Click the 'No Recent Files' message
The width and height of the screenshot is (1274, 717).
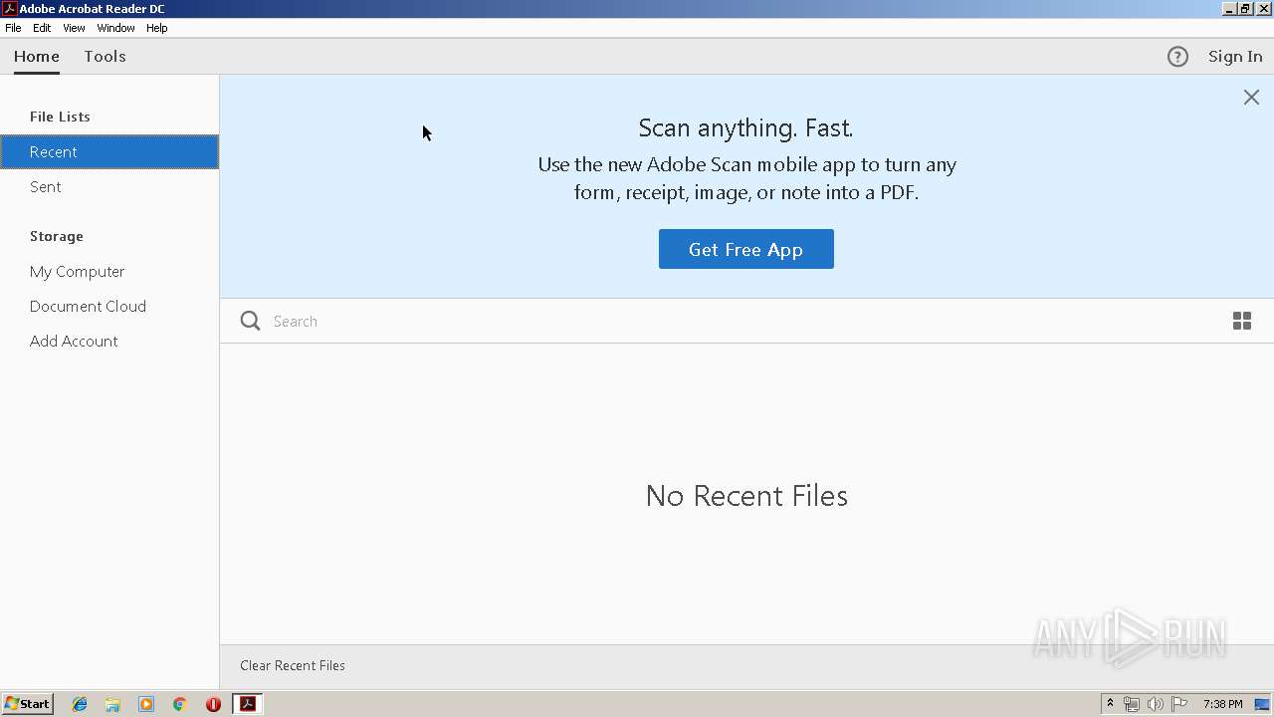point(746,495)
